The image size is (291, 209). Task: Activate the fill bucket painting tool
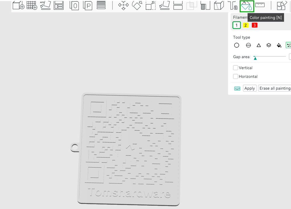(x=279, y=45)
